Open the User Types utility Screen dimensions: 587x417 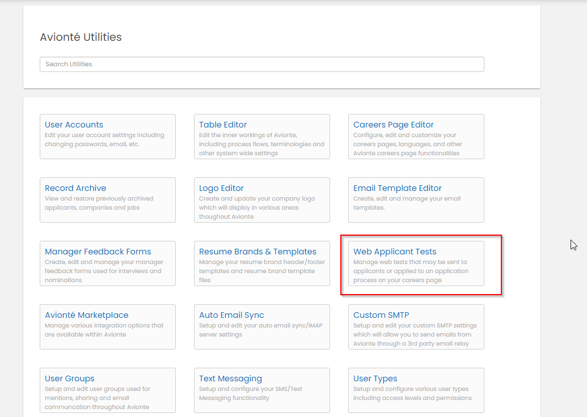pyautogui.click(x=375, y=378)
